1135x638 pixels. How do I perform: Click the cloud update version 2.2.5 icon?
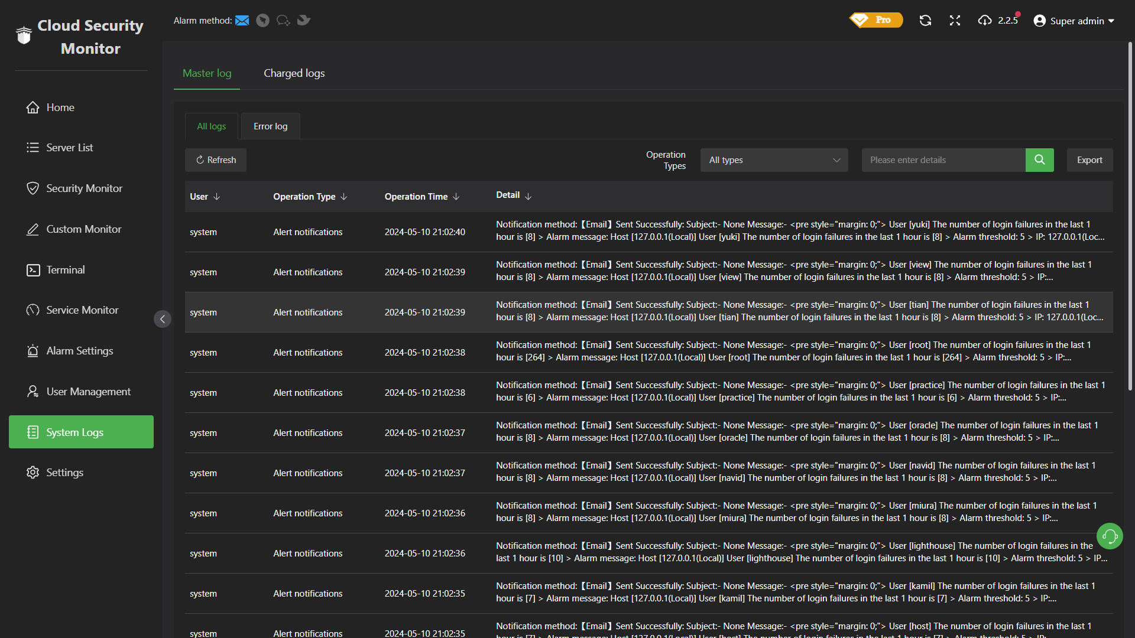click(985, 21)
